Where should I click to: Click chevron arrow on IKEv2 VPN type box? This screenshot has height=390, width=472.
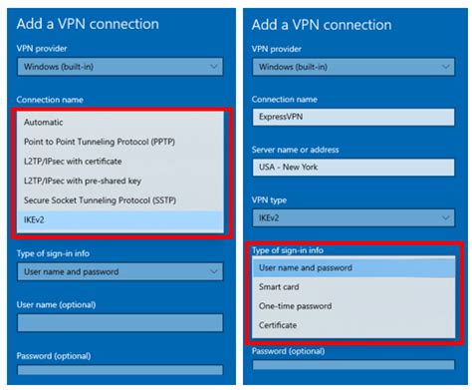pos(446,218)
